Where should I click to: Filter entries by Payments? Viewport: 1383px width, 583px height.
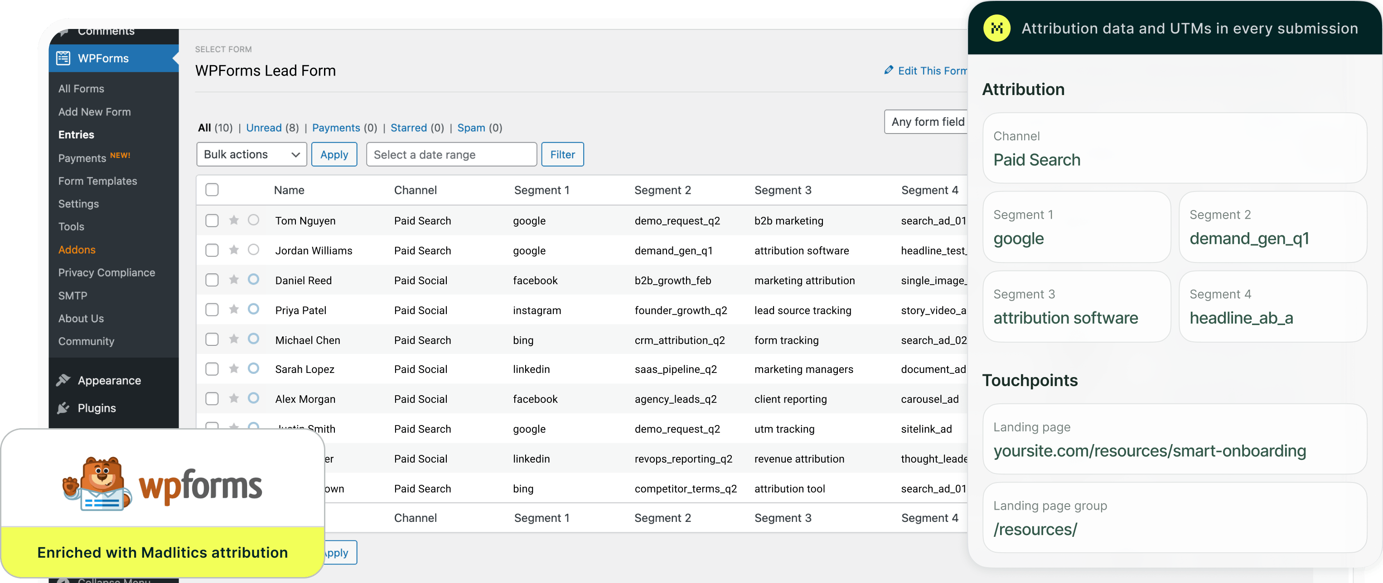click(x=336, y=128)
